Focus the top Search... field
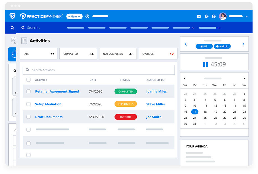 tap(34, 28)
